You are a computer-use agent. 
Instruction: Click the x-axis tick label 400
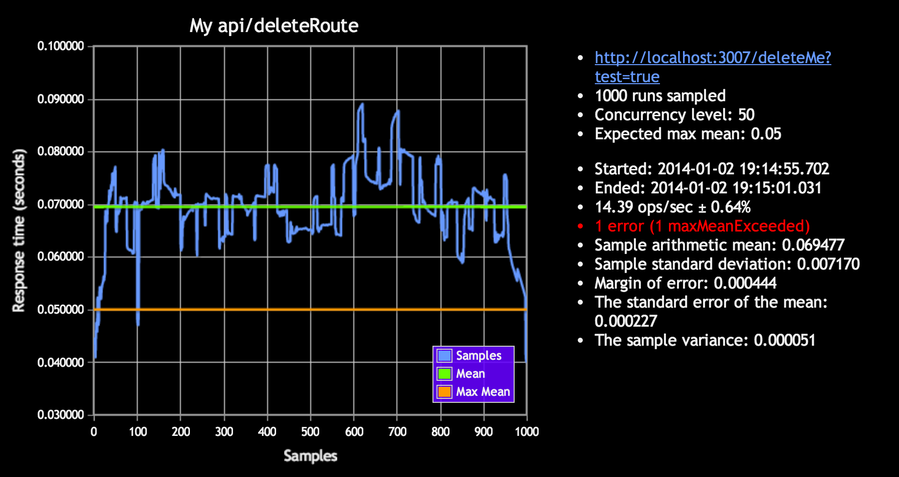[267, 431]
